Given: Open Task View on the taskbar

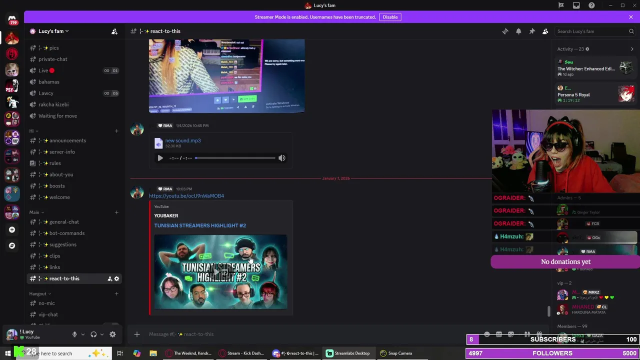Looking at the screenshot, I should point(120,353).
